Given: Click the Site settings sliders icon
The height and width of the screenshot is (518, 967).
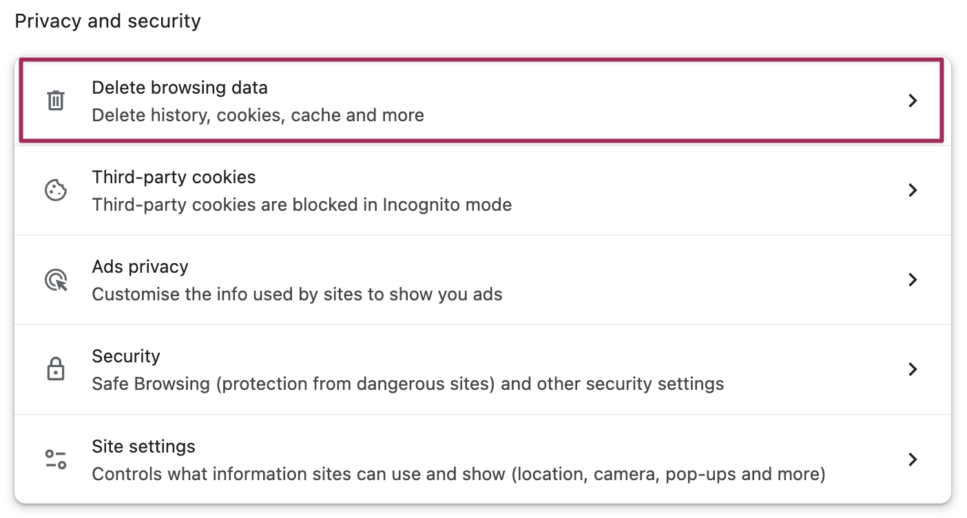Looking at the screenshot, I should click(56, 459).
